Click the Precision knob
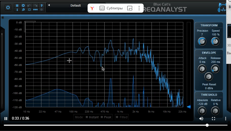The image size is (231, 131). pyautogui.click(x=202, y=42)
